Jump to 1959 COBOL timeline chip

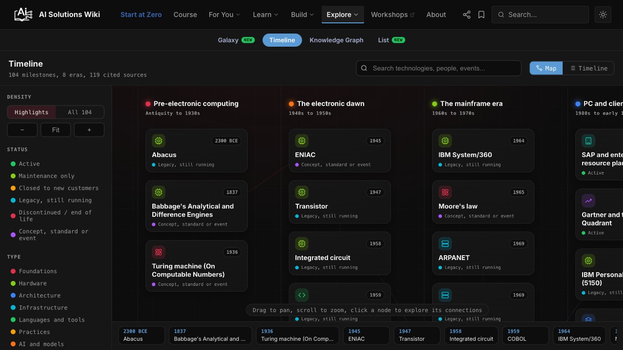pyautogui.click(x=526, y=335)
